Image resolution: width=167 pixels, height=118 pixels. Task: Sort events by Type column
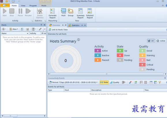(x=56, y=90)
